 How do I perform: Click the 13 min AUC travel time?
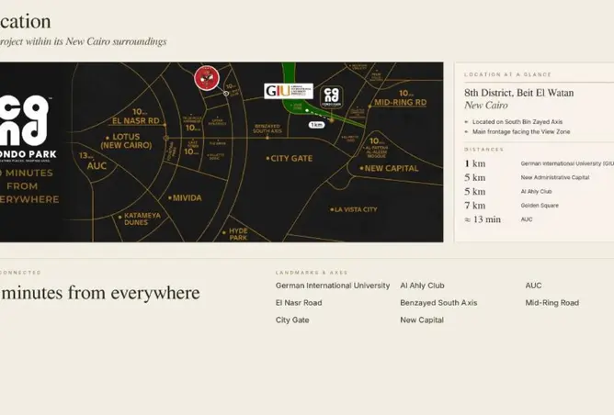pyautogui.click(x=483, y=219)
